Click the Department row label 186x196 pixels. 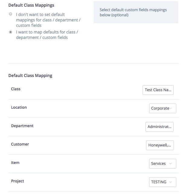click(22, 126)
